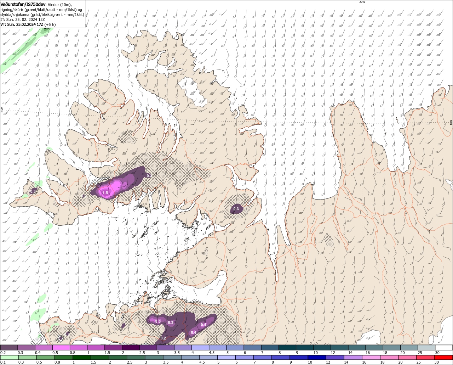Click the 20W longitude label
This screenshot has height=365, width=453.
(x=362, y=2)
